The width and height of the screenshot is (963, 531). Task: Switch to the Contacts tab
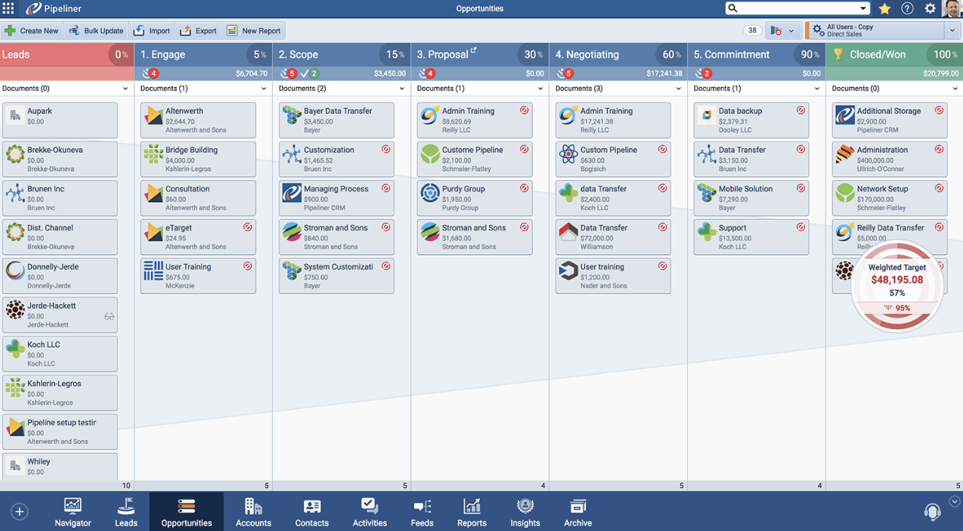click(x=311, y=511)
